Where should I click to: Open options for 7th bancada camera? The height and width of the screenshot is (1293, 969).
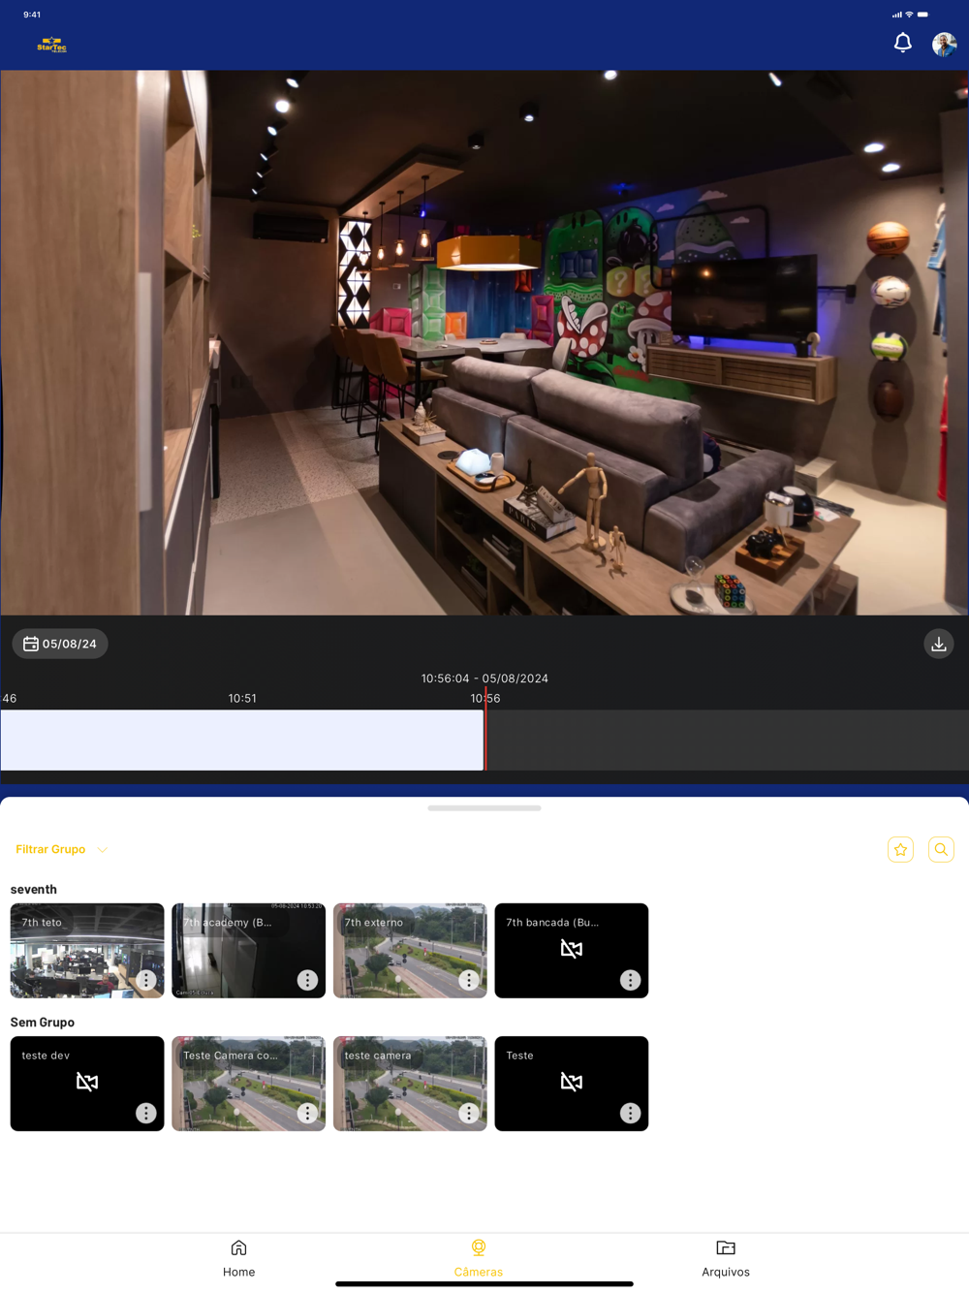click(x=630, y=980)
